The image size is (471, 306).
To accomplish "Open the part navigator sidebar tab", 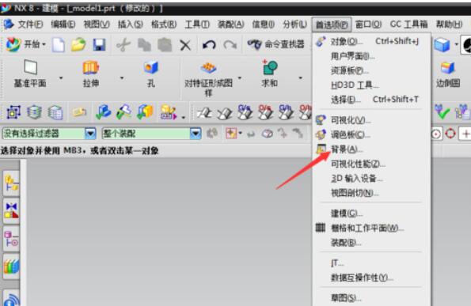I will 11,239.
